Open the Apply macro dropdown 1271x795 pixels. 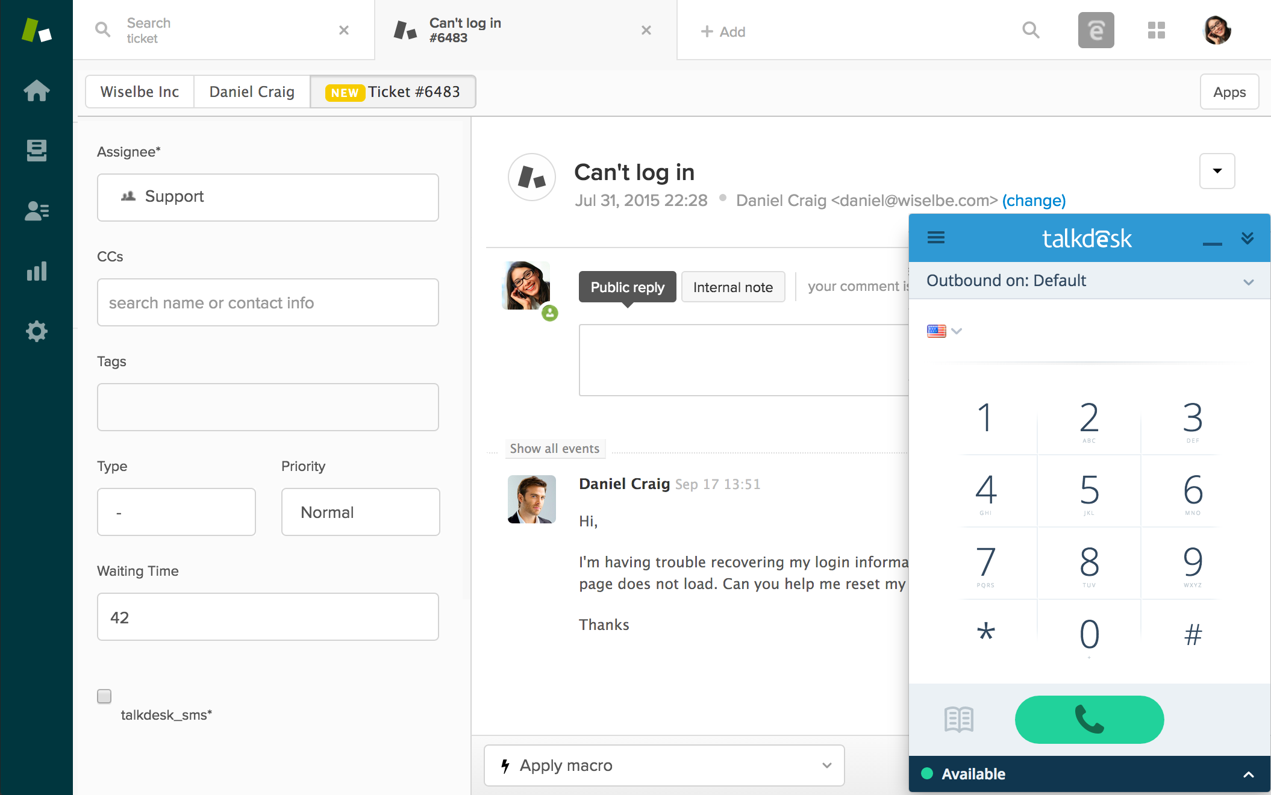tap(664, 765)
